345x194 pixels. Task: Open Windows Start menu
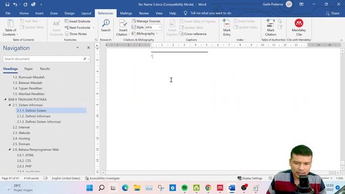click(x=89, y=188)
